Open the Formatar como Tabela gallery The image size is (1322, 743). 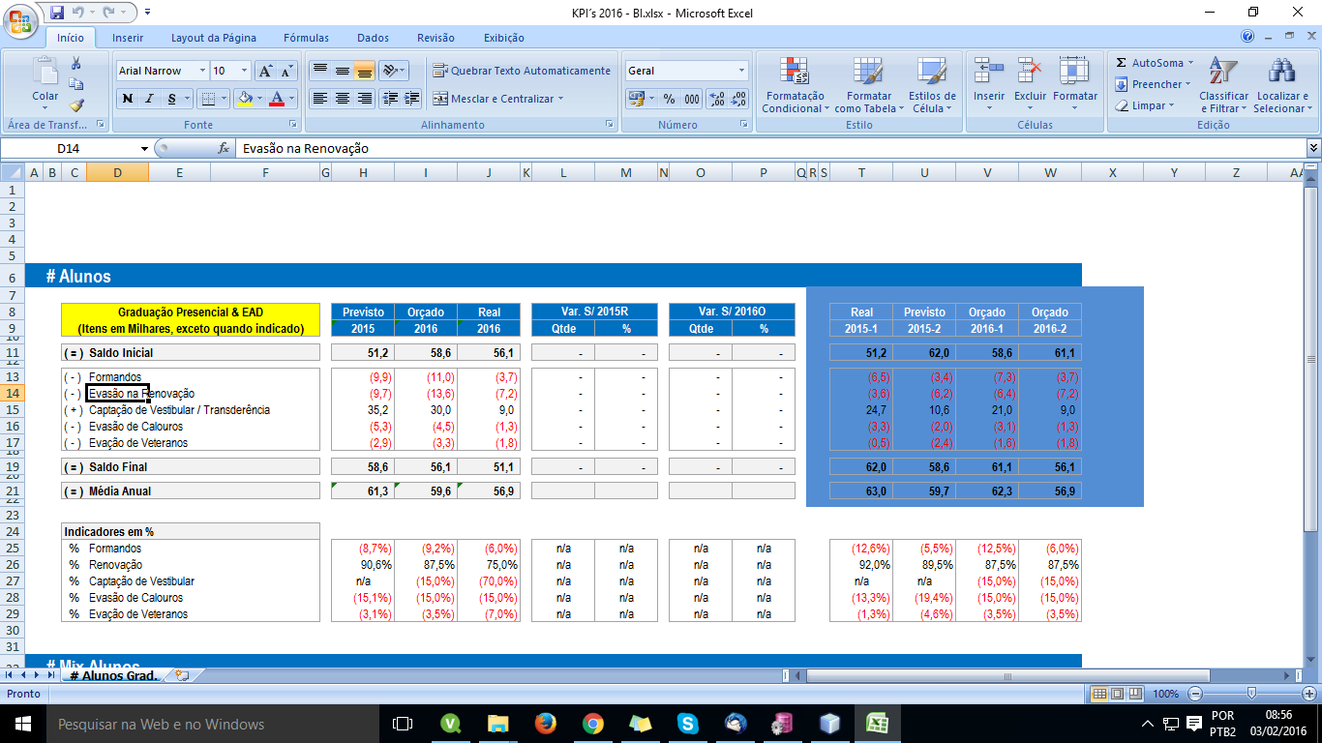point(868,73)
